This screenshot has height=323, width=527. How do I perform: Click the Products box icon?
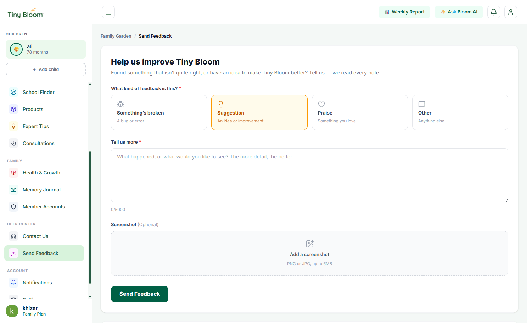(13, 109)
